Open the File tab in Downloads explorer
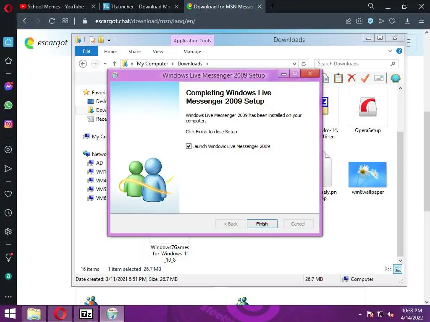This screenshot has width=430, height=322. pos(87,51)
